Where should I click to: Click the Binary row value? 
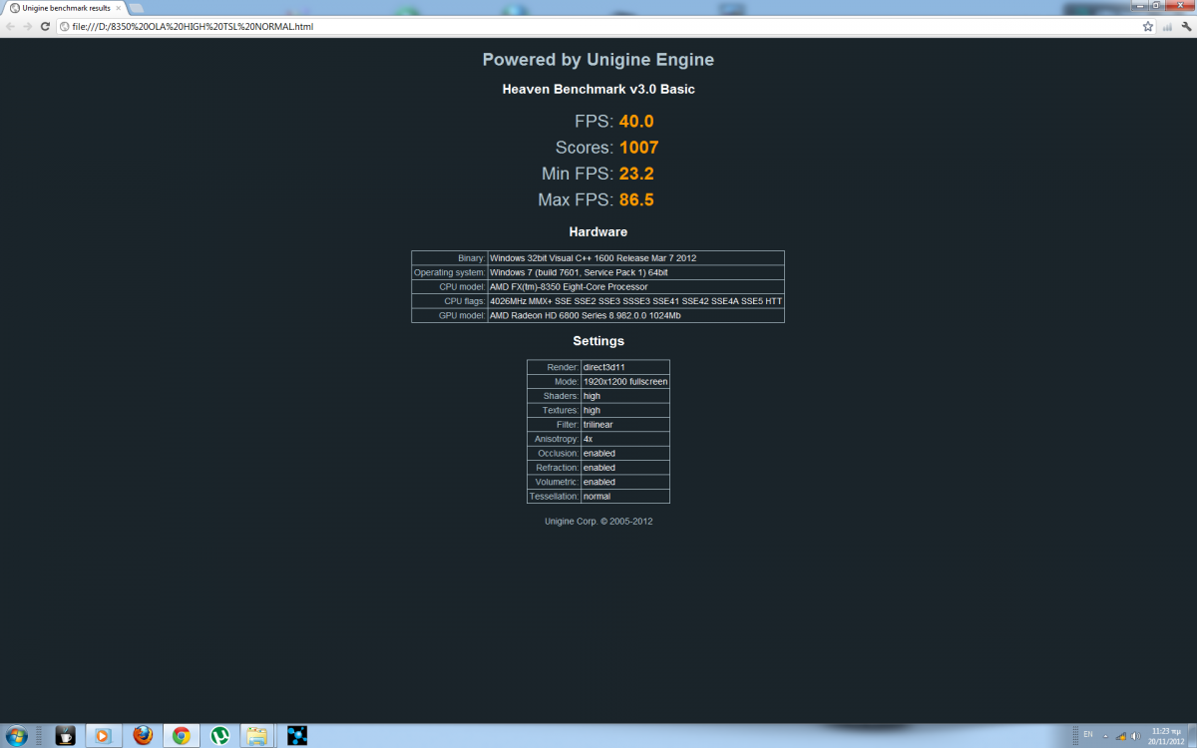coord(635,257)
